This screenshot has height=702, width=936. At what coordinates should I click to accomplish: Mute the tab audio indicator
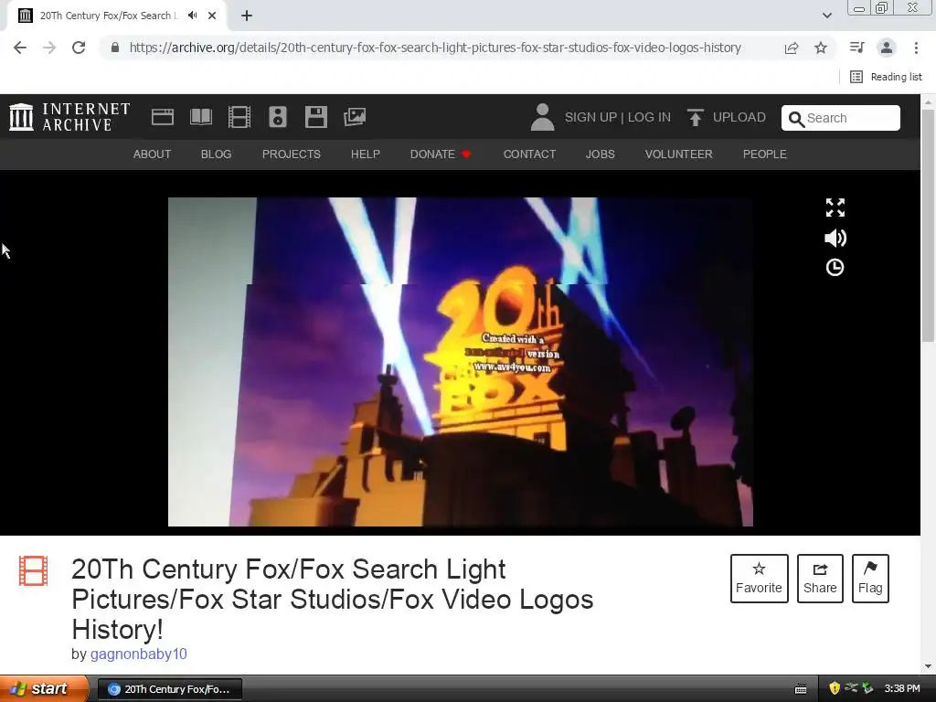(192, 16)
